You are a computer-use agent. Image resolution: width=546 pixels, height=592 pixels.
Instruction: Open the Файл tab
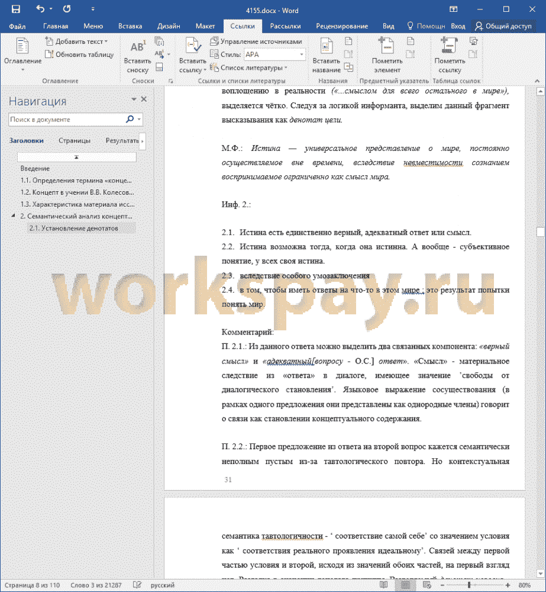(17, 26)
